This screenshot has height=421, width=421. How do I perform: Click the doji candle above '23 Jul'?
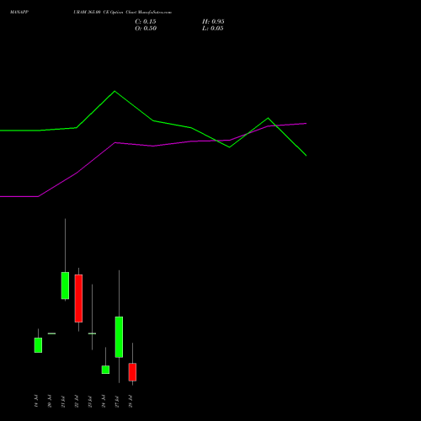(92, 333)
